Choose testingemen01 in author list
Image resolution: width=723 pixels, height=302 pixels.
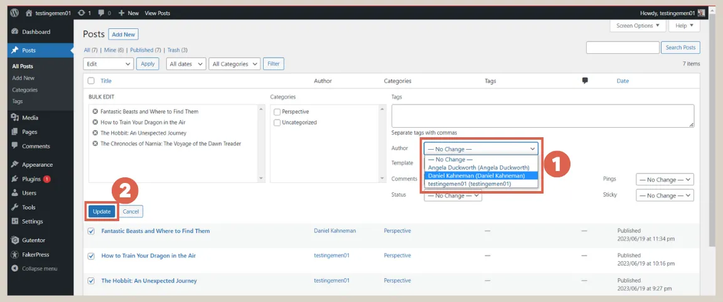[481, 184]
